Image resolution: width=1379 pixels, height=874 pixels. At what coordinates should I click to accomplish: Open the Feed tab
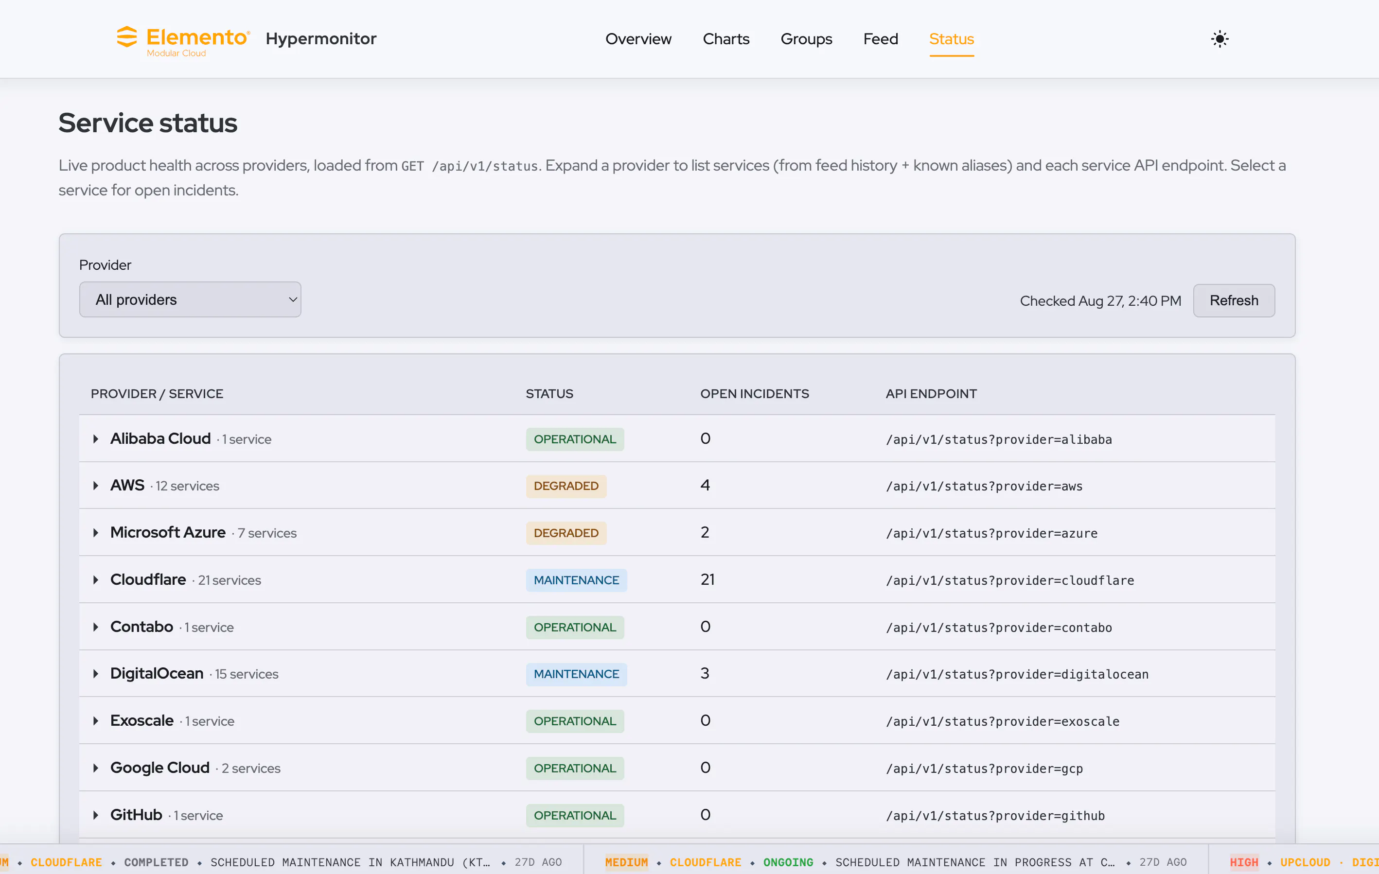(880, 39)
